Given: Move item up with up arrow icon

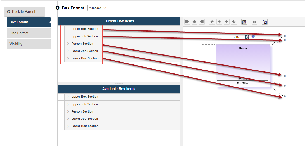Looking at the screenshot, I should click(x=227, y=22).
